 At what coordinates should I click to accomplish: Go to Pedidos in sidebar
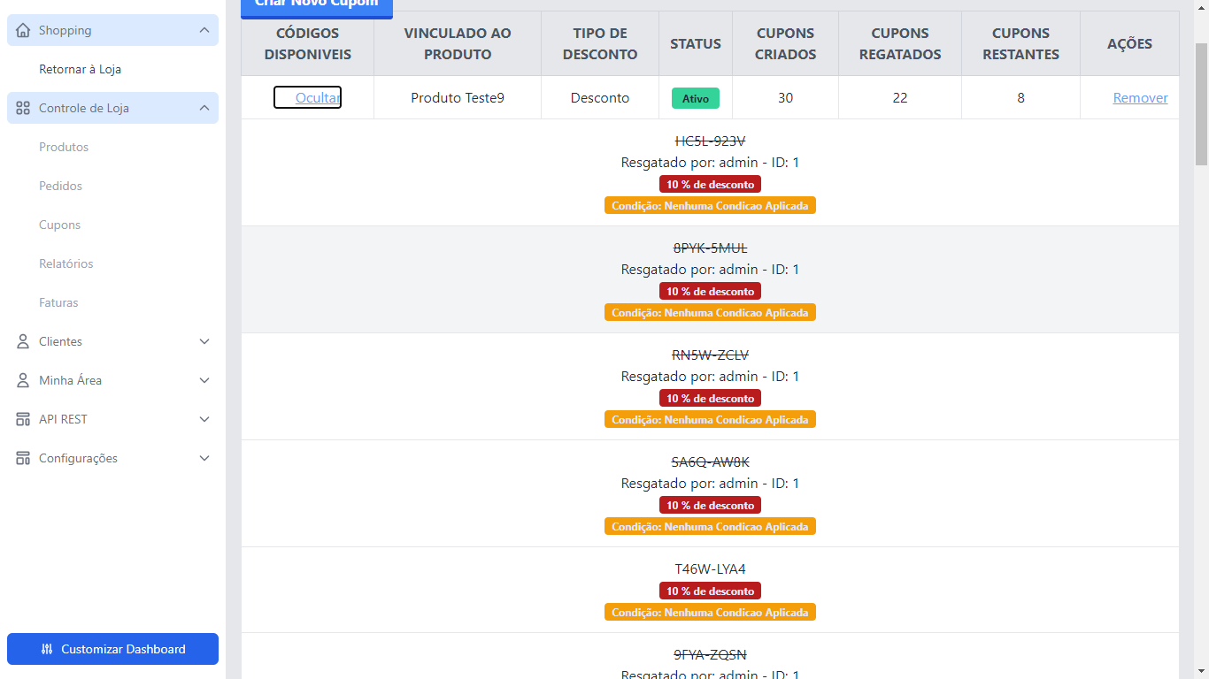pyautogui.click(x=60, y=186)
